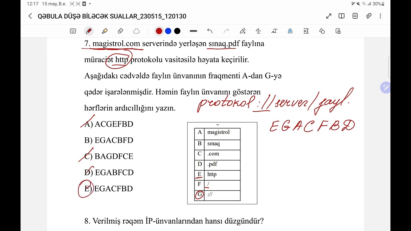Convert handwriting to text icon
Image resolution: width=411 pixels, height=231 pixels.
coord(274,31)
